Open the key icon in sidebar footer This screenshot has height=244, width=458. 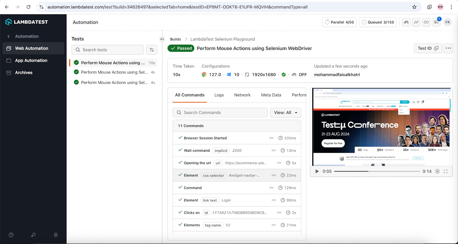tap(33, 235)
